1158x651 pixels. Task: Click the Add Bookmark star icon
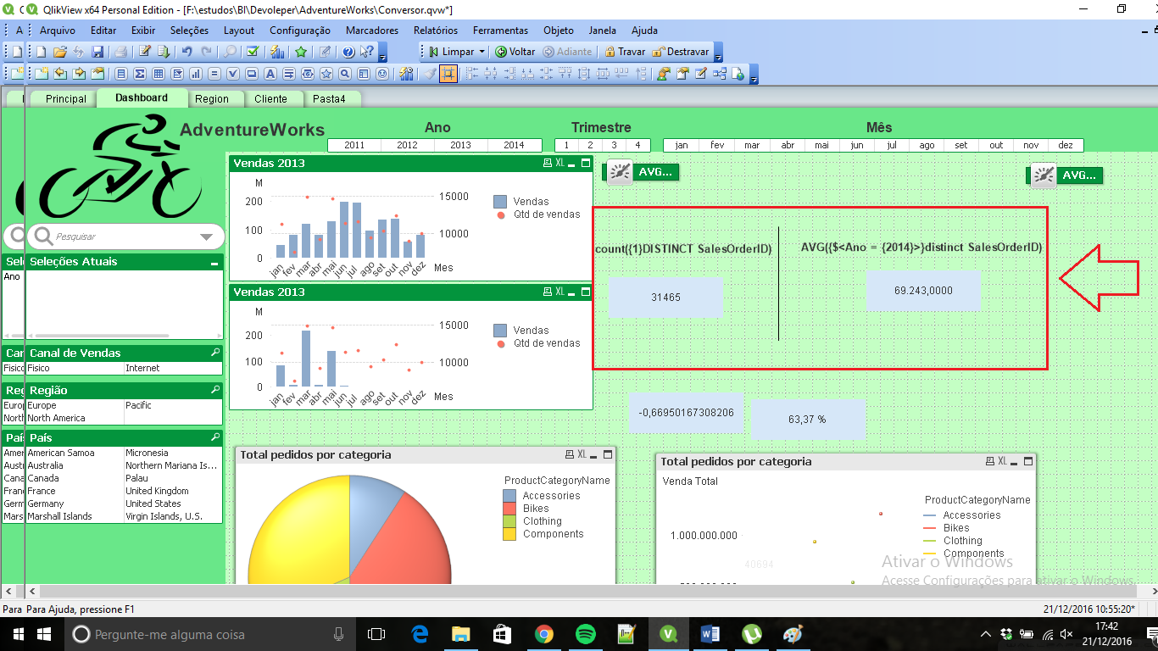click(x=300, y=52)
